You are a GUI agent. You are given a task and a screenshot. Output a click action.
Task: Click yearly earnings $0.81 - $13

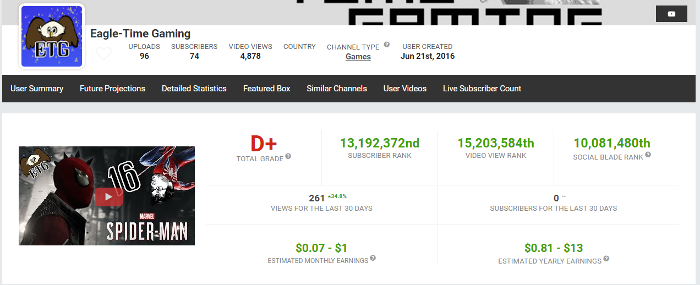554,248
